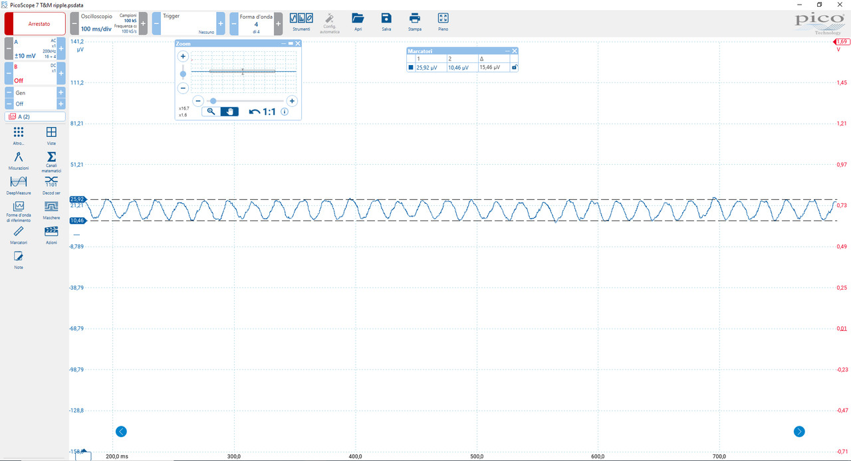Open the Gen signal generator settings
Image resolution: width=851 pixels, height=461 pixels.
click(x=35, y=93)
